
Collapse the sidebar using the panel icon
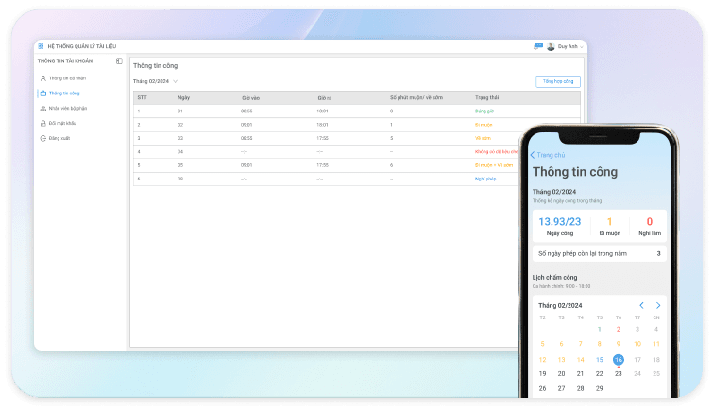click(x=119, y=60)
